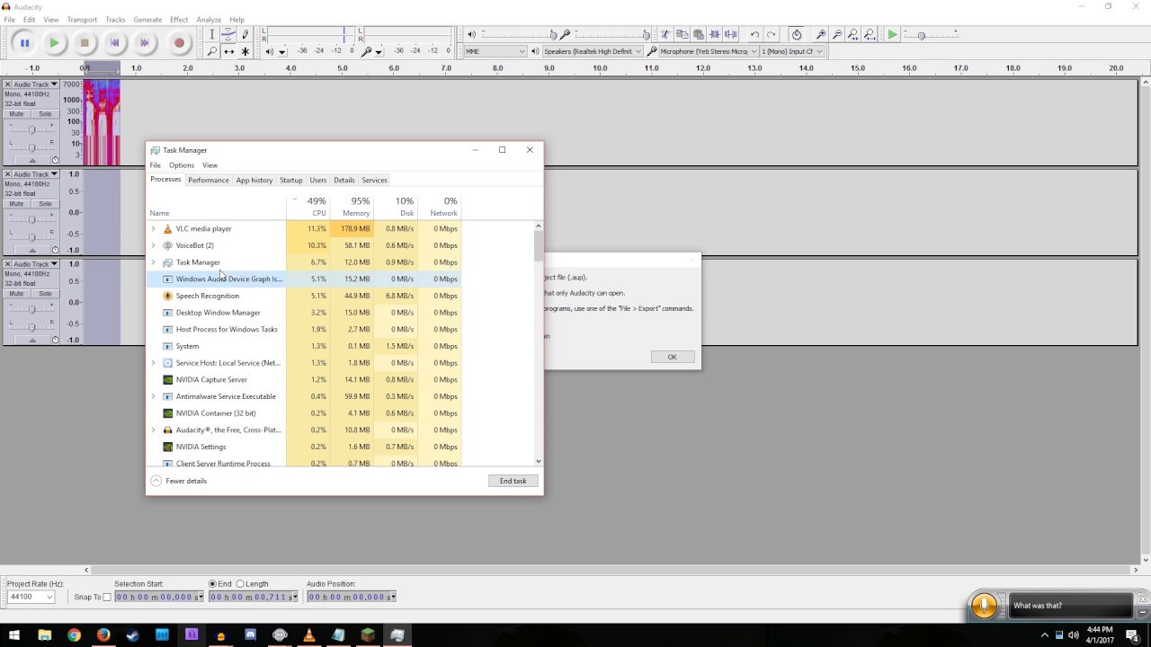Open the Speakers output device dropdown

coord(593,51)
